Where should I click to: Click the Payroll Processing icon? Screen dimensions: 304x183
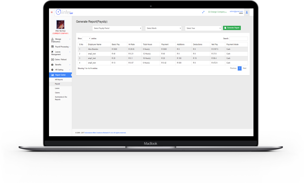52,47
